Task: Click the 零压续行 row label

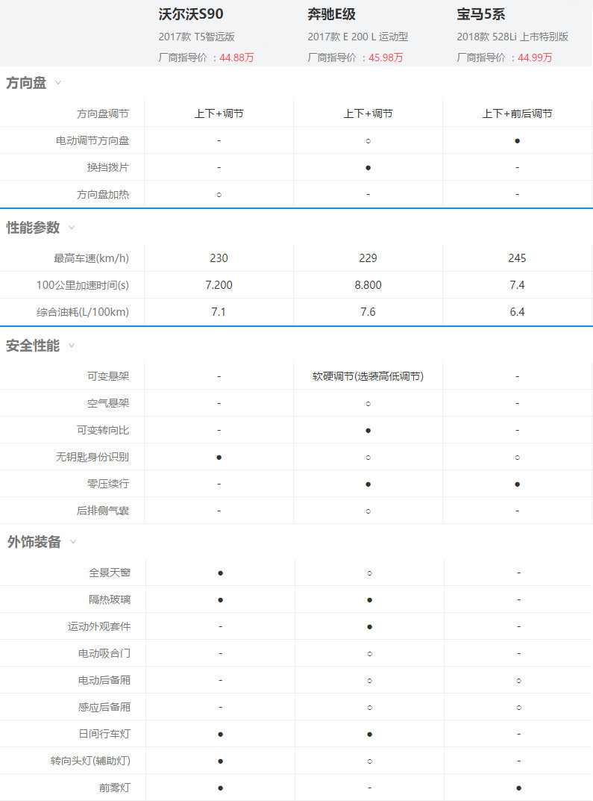Action: [108, 484]
